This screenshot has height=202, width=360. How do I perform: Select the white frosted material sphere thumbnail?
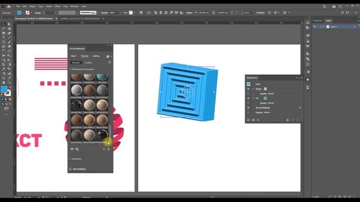coord(76,90)
